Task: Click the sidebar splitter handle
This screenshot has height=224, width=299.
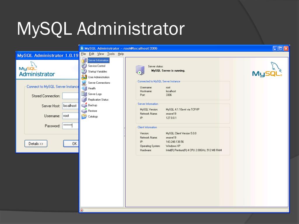Action: pyautogui.click(x=124, y=132)
